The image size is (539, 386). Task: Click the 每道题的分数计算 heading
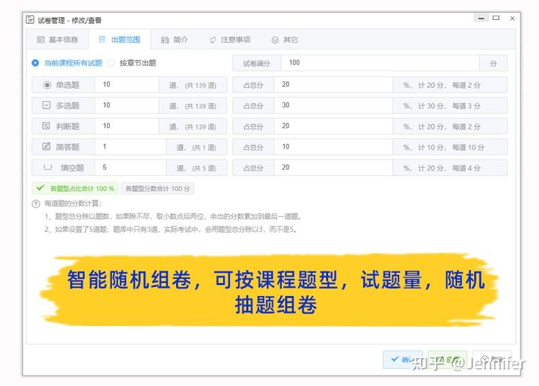click(73, 203)
